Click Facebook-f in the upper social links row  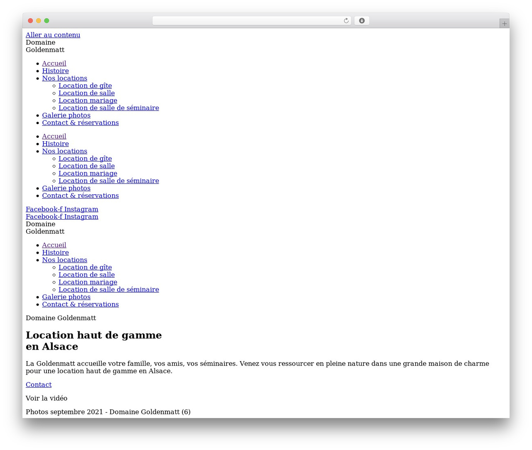click(44, 209)
